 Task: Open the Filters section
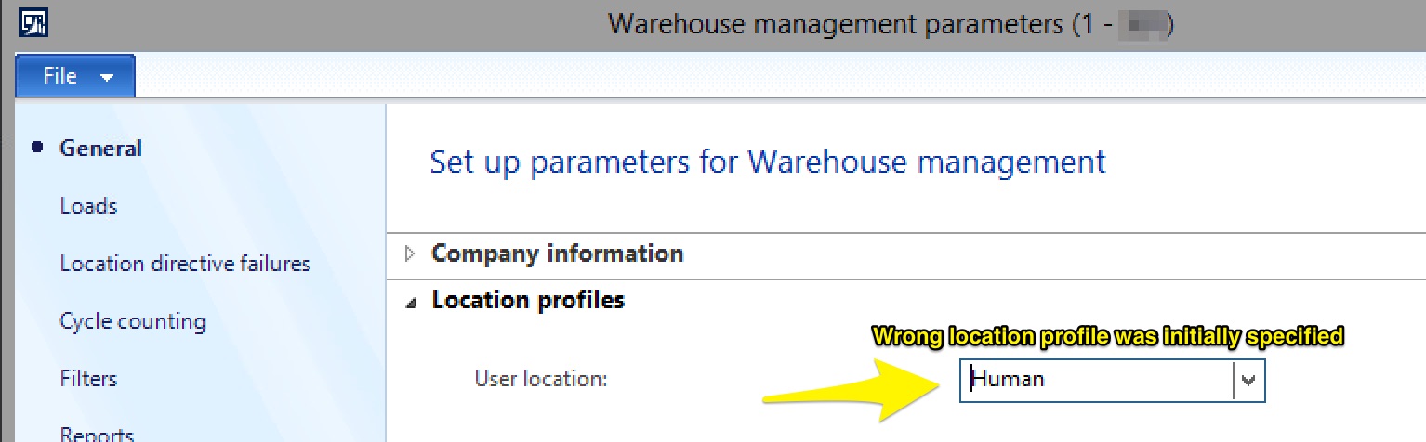tap(88, 378)
